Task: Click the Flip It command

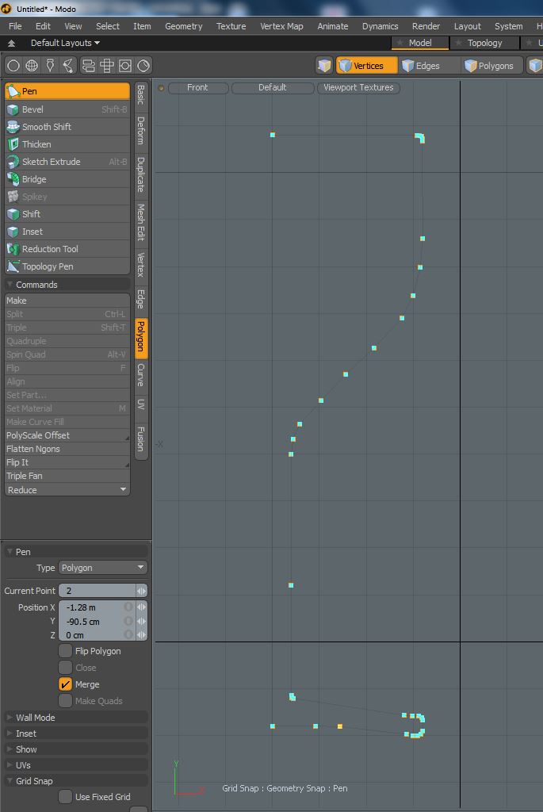Action: click(x=67, y=462)
